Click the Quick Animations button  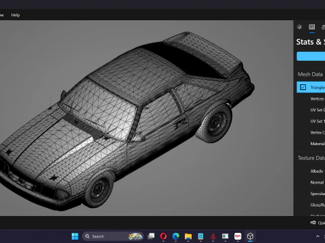click(318, 223)
